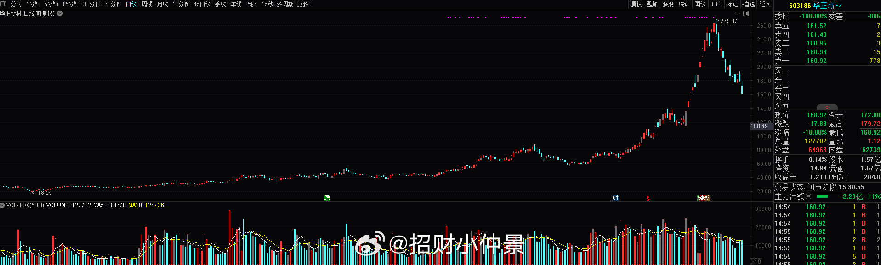Remove stock via -自选 button
The height and width of the screenshot is (265, 881).
[749, 4]
